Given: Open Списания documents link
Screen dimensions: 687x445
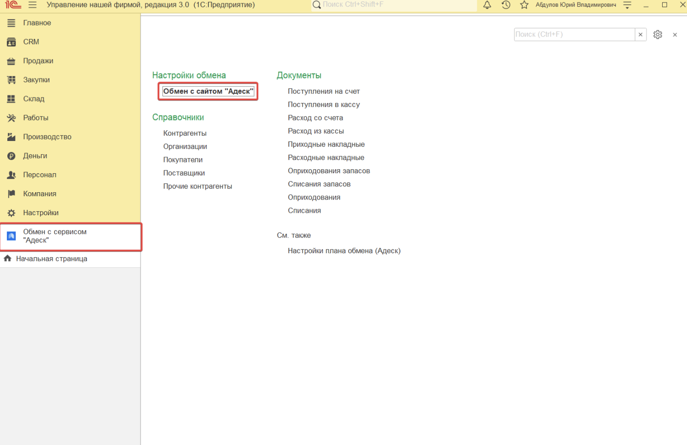Looking at the screenshot, I should [x=304, y=211].
